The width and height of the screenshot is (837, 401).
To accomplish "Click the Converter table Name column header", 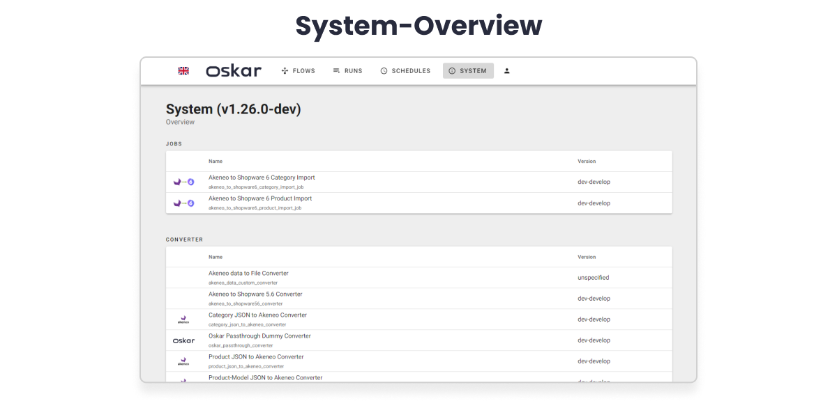I will (216, 257).
